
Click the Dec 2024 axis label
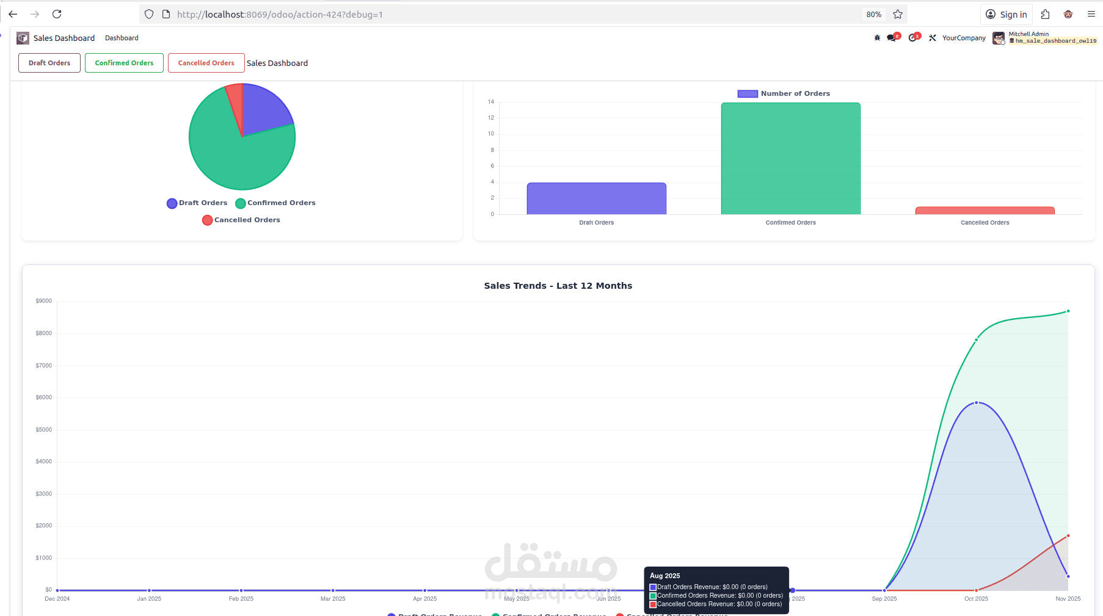(x=57, y=599)
